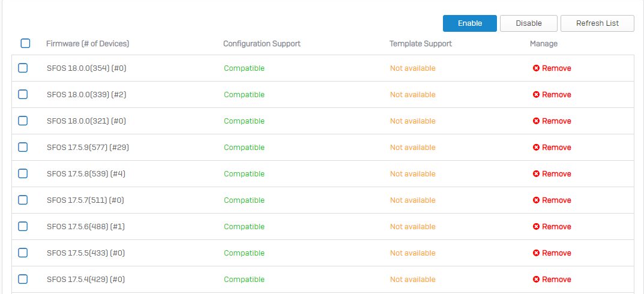Click the remove icon for SFOS 17.5.9(577)
644x294 pixels.
(536, 148)
